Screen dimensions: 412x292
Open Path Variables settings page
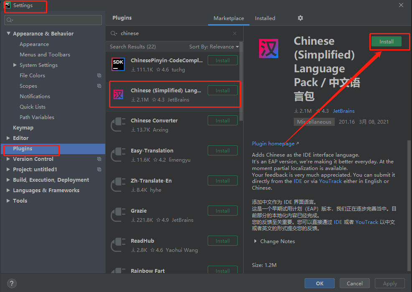pos(37,117)
